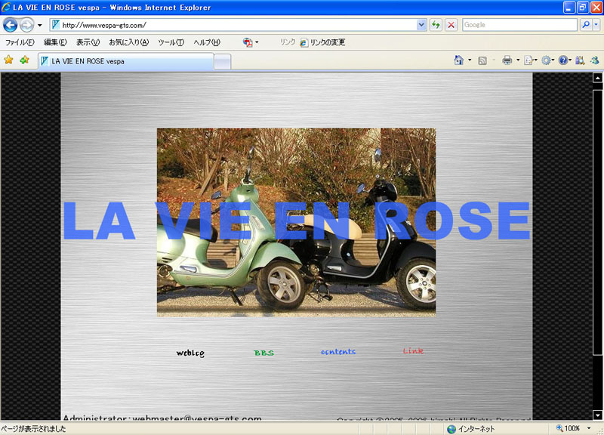
Task: Expand the Print options dropdown arrow
Action: click(518, 60)
